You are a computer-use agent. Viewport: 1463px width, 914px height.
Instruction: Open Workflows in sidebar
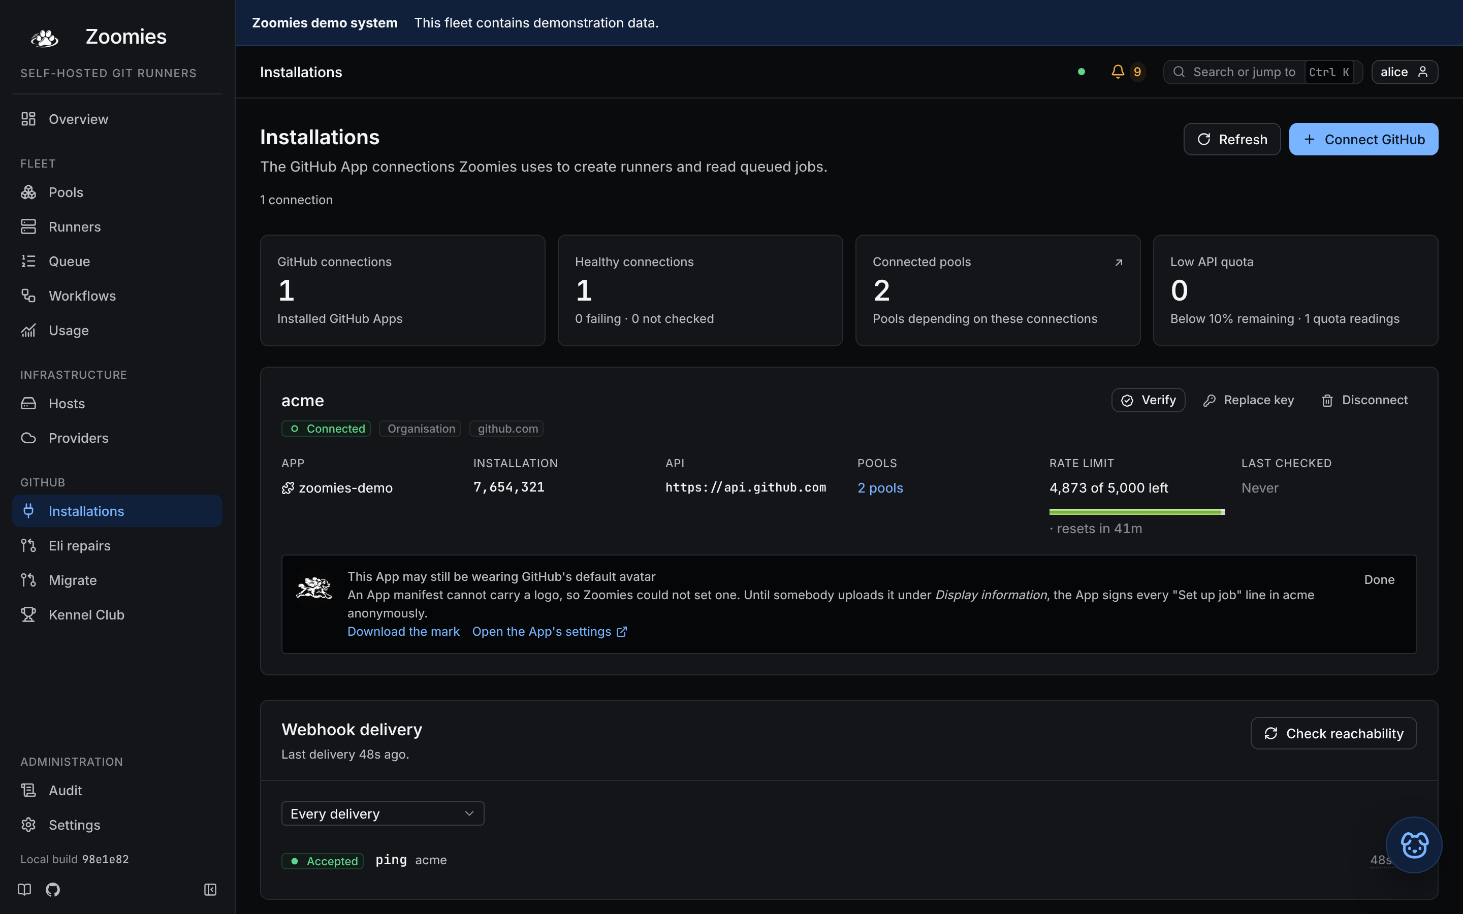(x=117, y=296)
